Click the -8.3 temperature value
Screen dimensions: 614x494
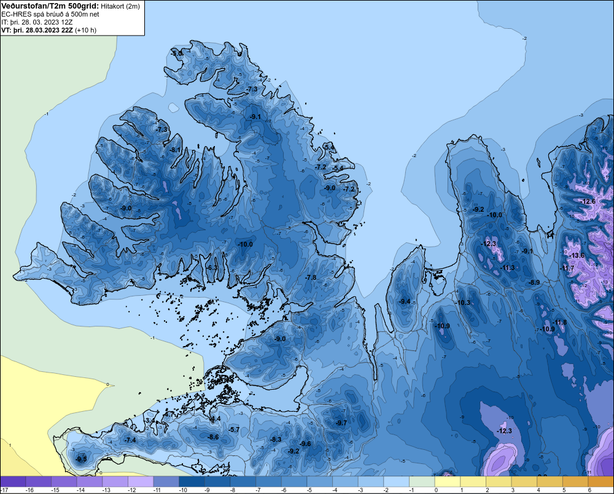[276, 439]
